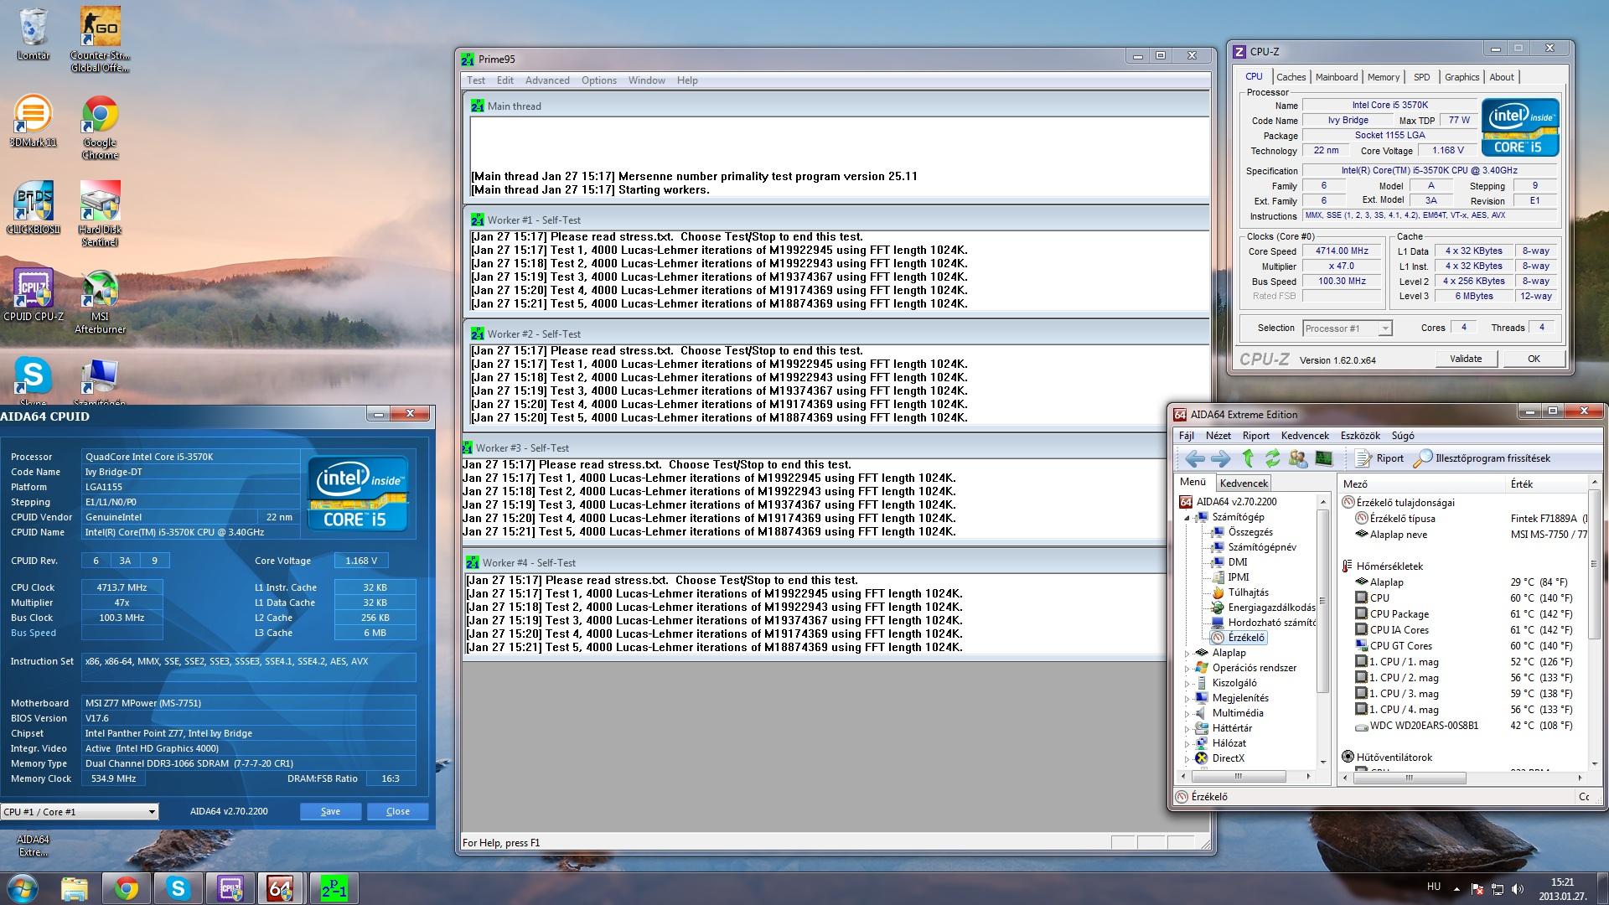The width and height of the screenshot is (1609, 905).
Task: Click the Validate button in CPU-Z
Action: pyautogui.click(x=1465, y=359)
